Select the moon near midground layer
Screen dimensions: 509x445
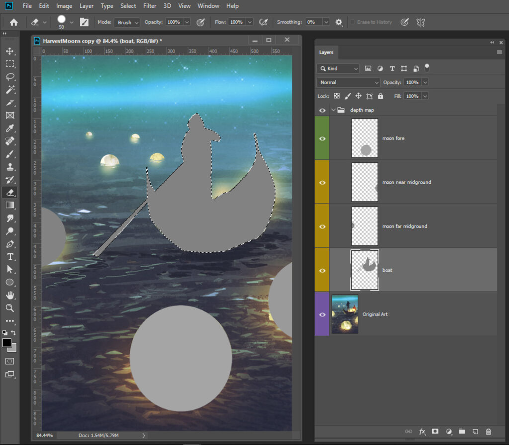(407, 182)
